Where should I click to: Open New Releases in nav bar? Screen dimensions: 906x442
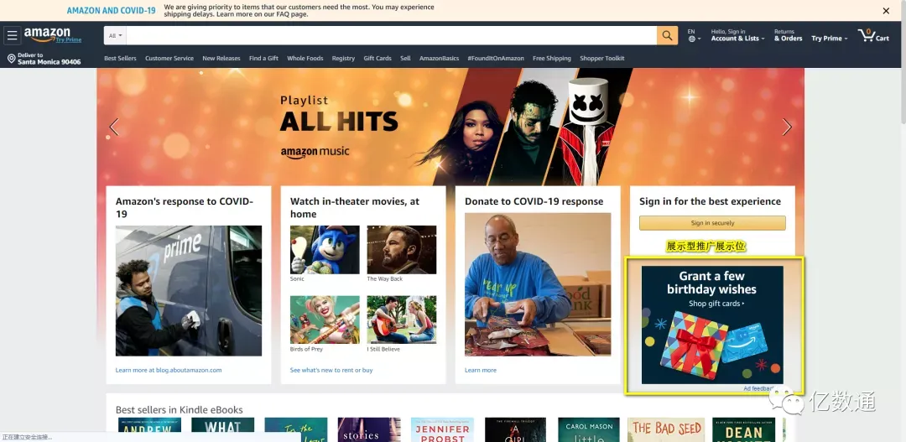pos(221,59)
